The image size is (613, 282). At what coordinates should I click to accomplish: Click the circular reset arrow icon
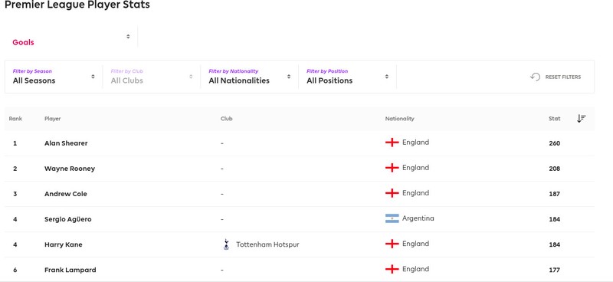pos(535,77)
